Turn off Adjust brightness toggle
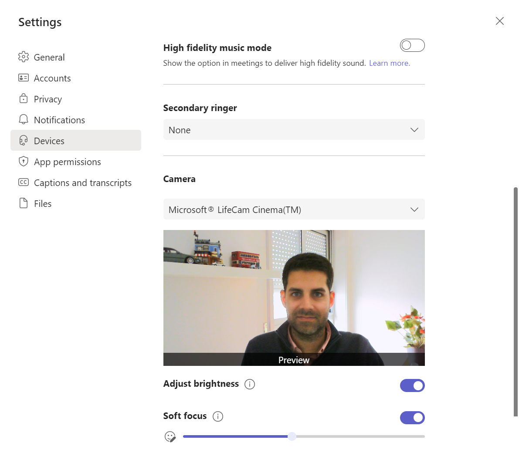 click(x=412, y=385)
